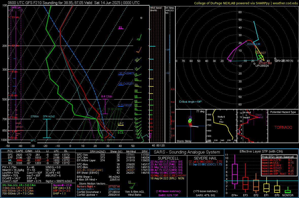This screenshot has height=198, width=299.
Task: Click the magenta EF4+ box plot
Action: 235,172
